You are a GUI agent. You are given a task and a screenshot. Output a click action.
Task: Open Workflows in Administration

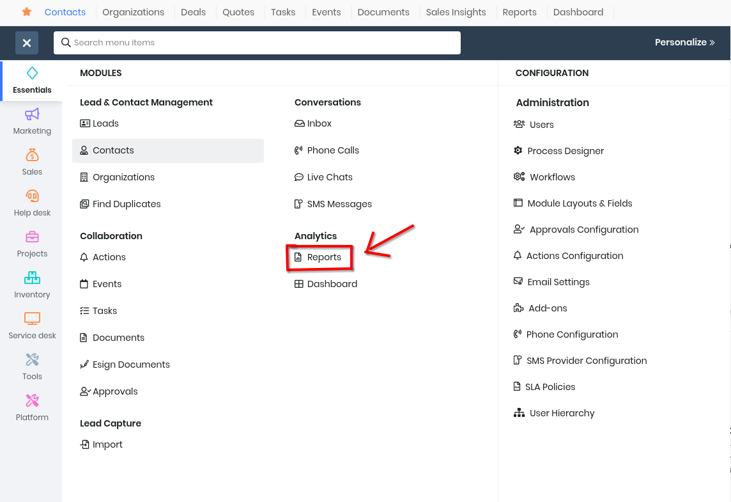coord(551,177)
